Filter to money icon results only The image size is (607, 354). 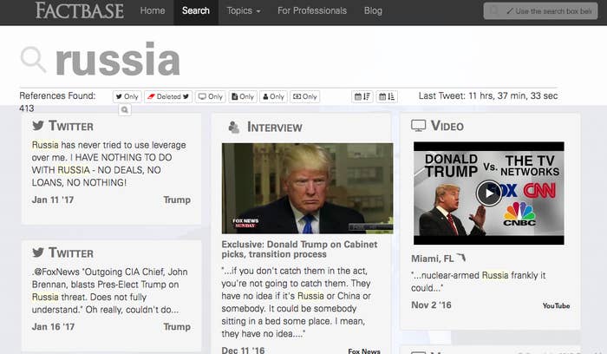coord(304,96)
